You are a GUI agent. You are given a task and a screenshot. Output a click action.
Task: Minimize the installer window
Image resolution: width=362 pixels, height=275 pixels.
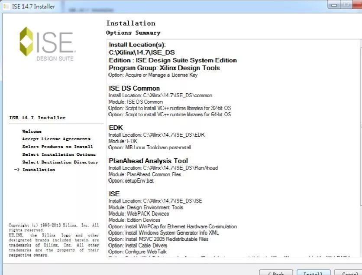(x=334, y=5)
